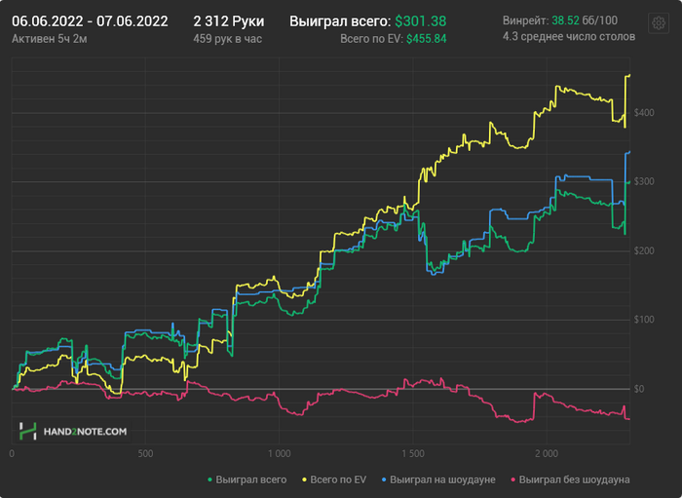This screenshot has height=498, width=682.
Task: Click the $300 y-axis label
Action: 644,181
